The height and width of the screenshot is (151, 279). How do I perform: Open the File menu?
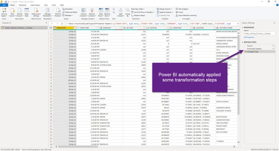pyautogui.click(x=4, y=5)
